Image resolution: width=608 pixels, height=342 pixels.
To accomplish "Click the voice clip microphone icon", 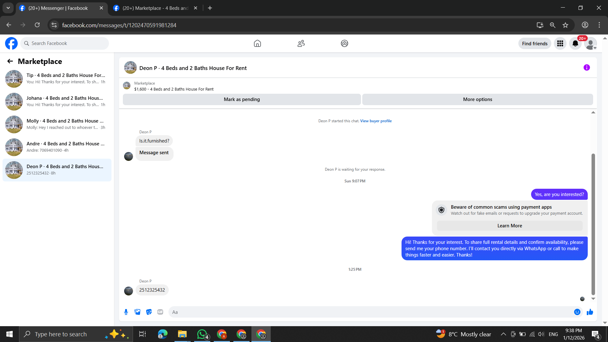I will tap(126, 312).
